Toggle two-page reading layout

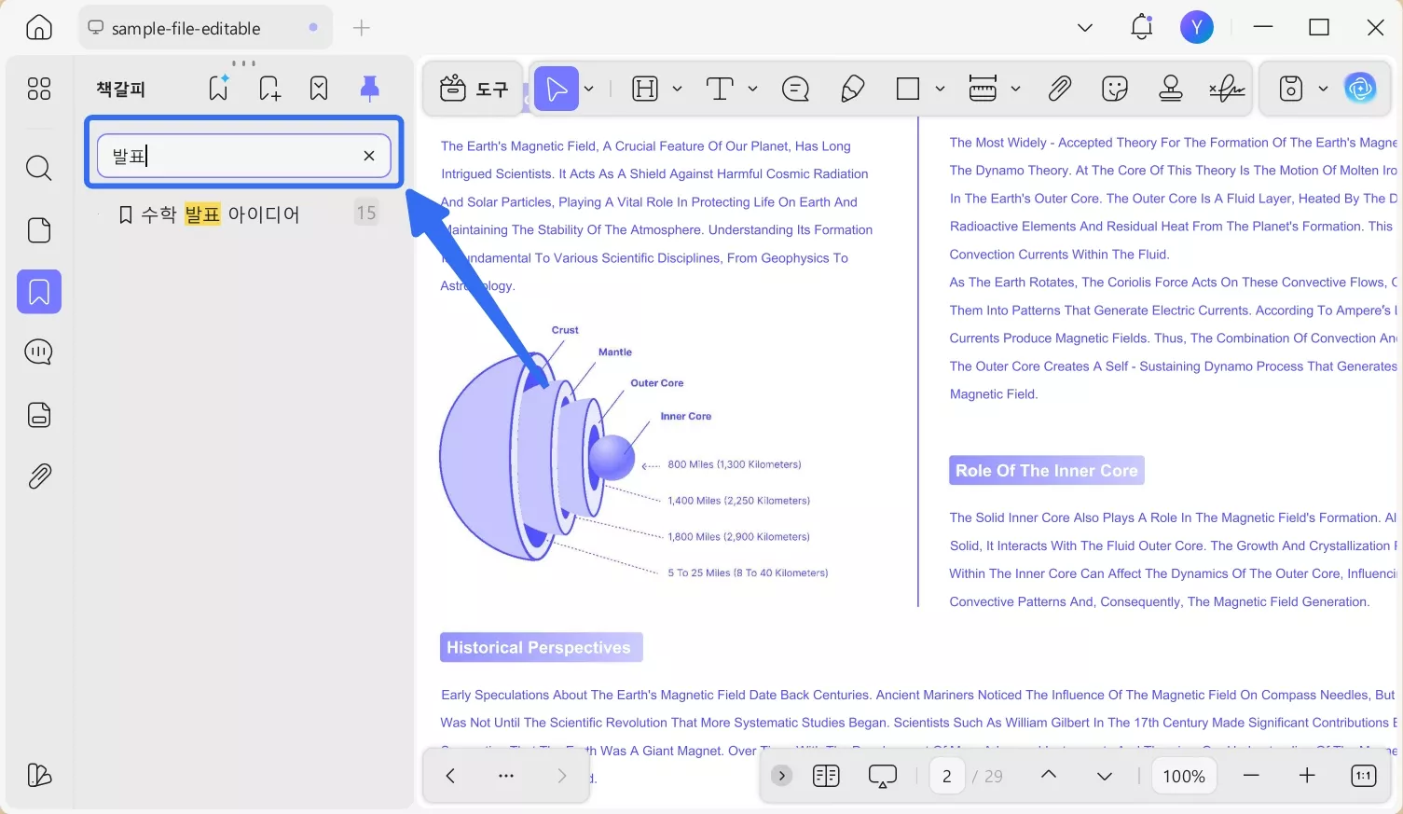pyautogui.click(x=826, y=776)
